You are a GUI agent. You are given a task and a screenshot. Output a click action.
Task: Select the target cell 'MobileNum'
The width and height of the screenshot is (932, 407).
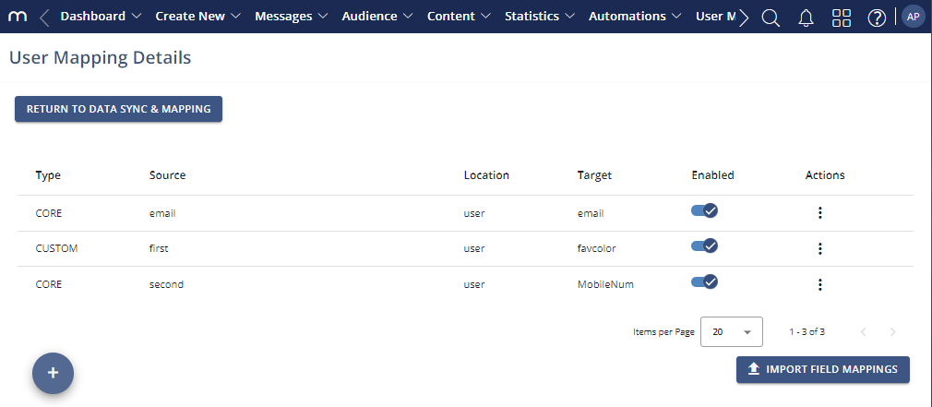coord(605,284)
